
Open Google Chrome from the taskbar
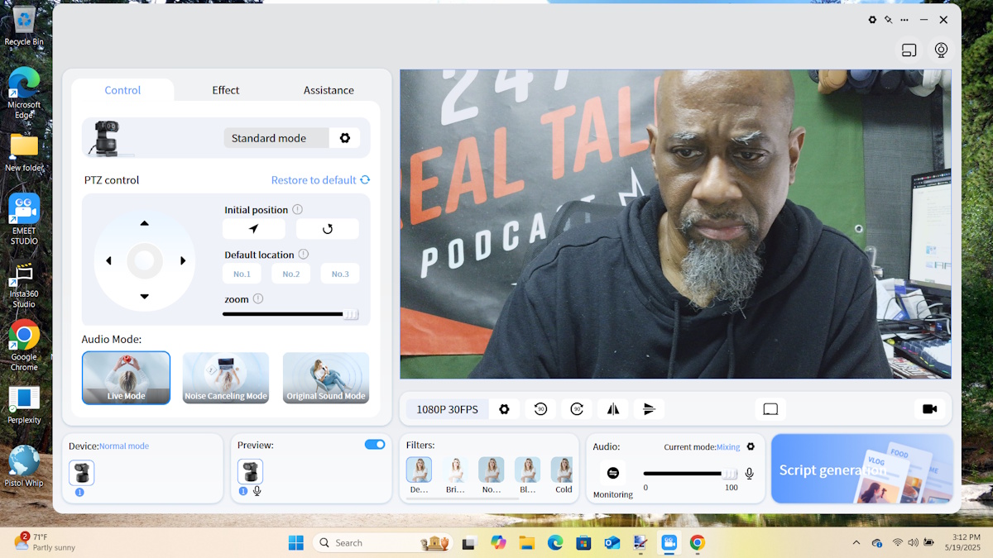coord(698,542)
